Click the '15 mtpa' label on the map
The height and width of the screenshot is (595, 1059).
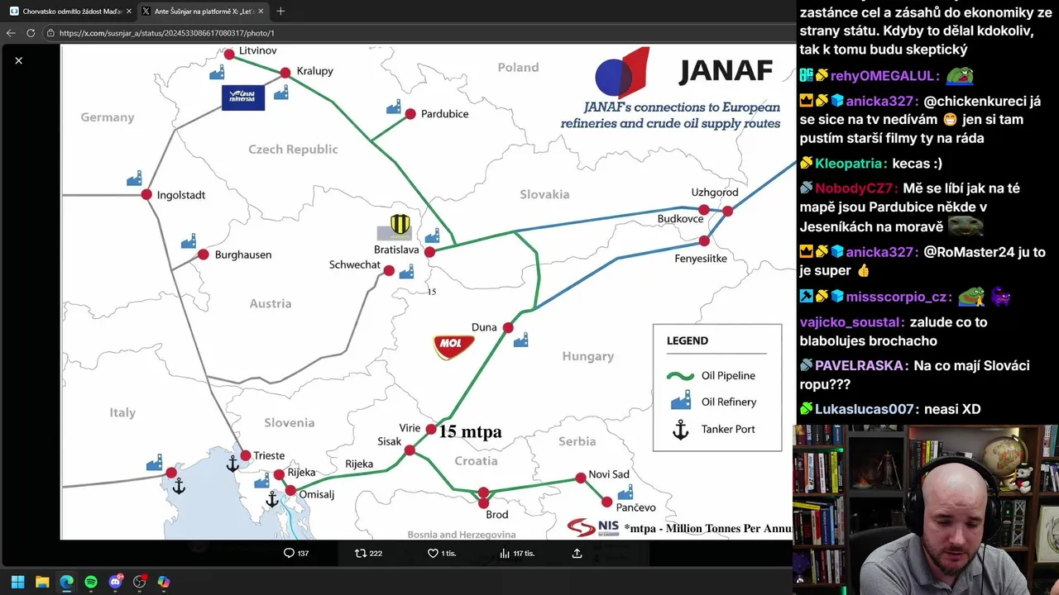(x=470, y=431)
